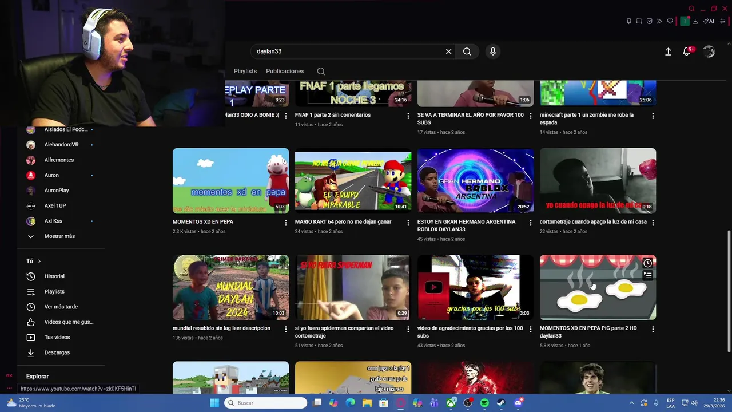Viewport: 732px width, 412px height.
Task: Click the page vertical scrollbar thumb
Action: pyautogui.click(x=729, y=291)
